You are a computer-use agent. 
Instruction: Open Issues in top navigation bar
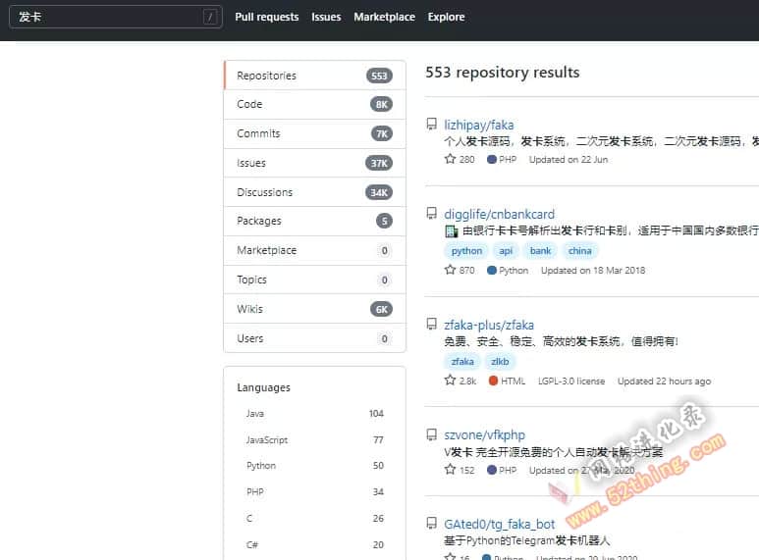[x=326, y=17]
